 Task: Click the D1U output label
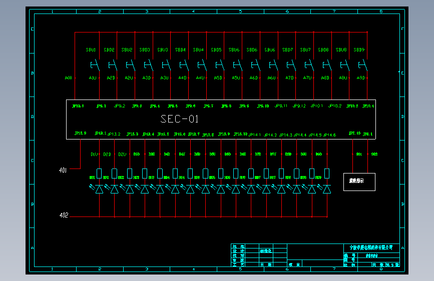[x=95, y=154]
